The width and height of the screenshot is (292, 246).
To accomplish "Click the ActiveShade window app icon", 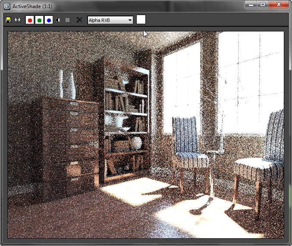I will click(7, 6).
